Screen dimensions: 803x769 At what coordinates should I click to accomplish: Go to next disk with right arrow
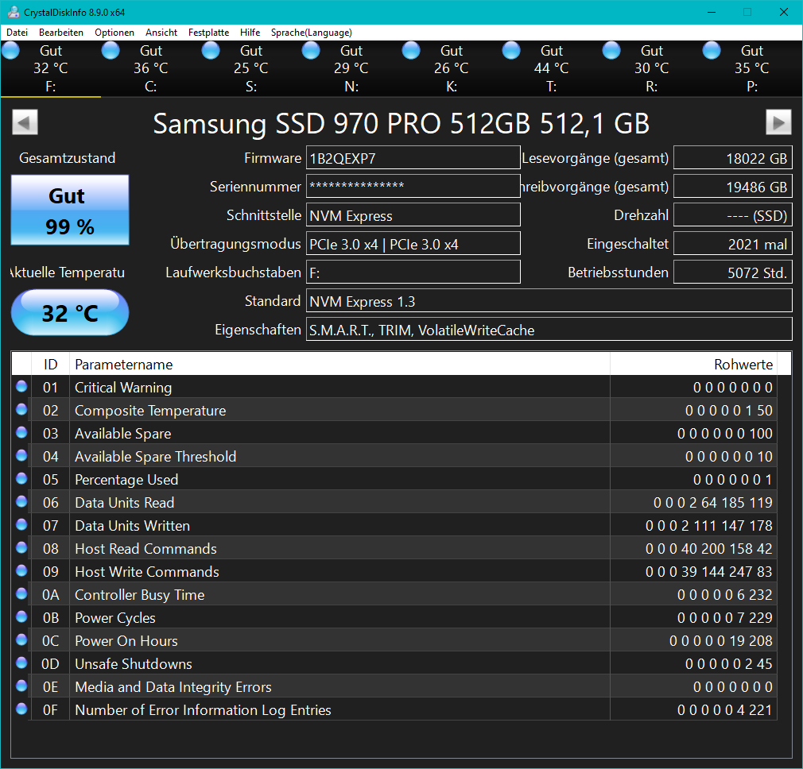pos(778,122)
